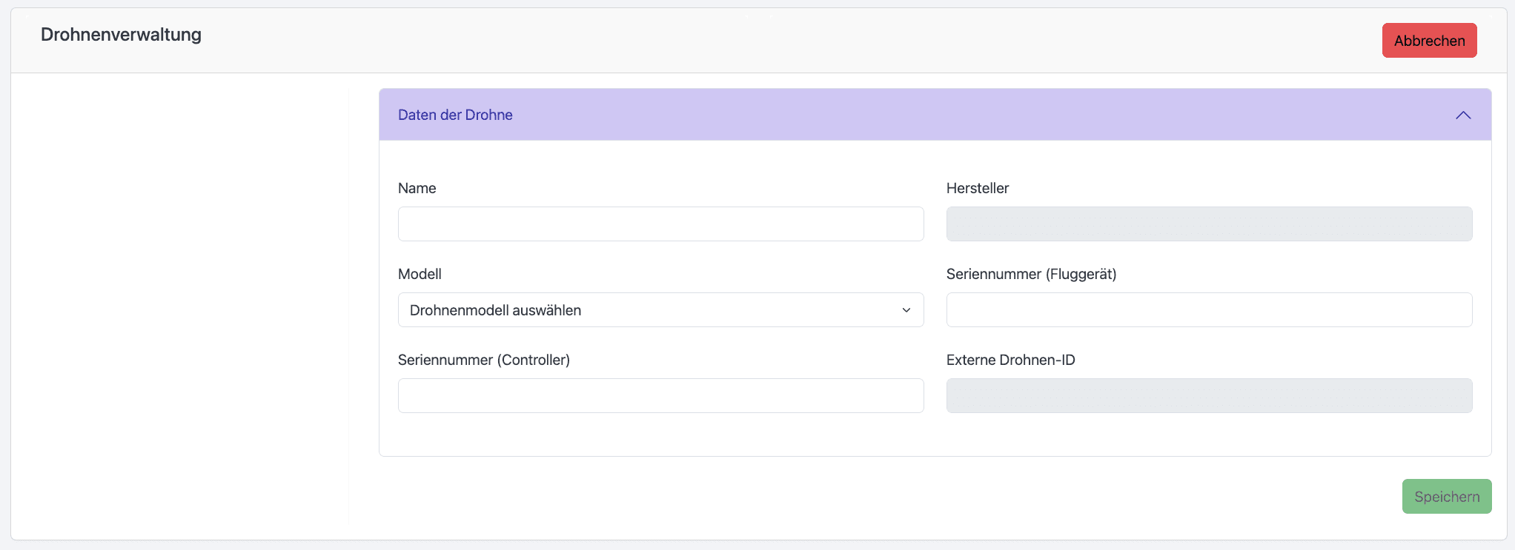The height and width of the screenshot is (550, 1515).
Task: Click the Modell label
Action: tap(420, 274)
